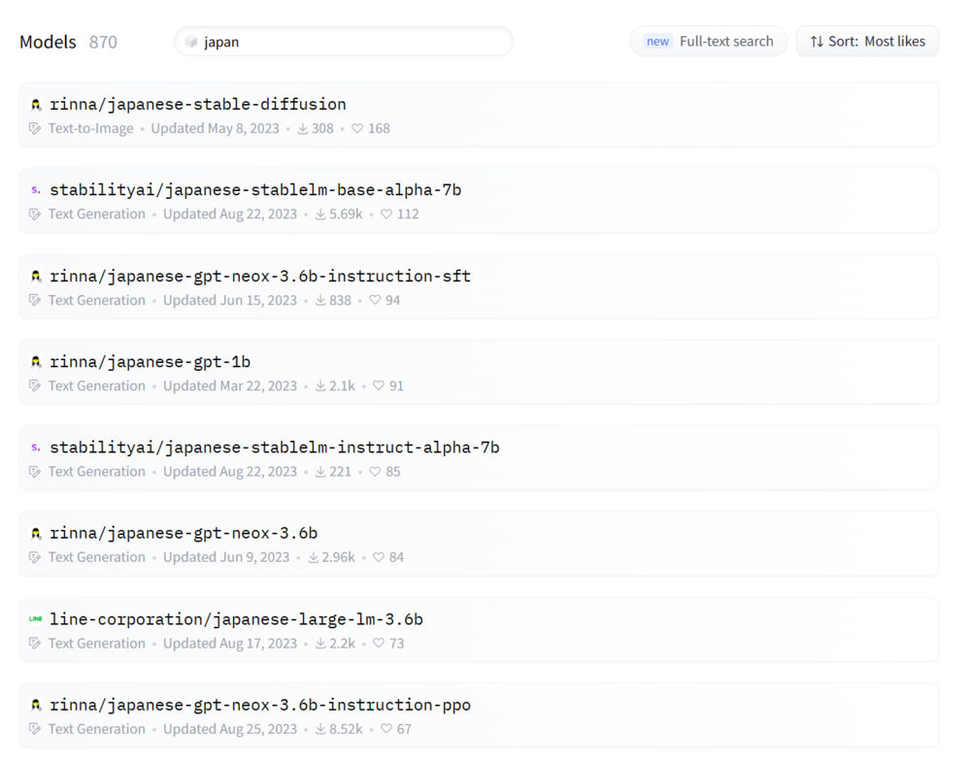Click the cube icon in the search field
The height and width of the screenshot is (762, 971).
191,42
